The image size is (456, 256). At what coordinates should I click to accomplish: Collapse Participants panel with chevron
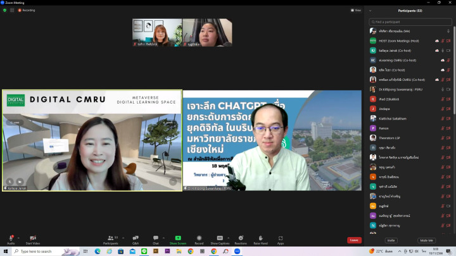tap(370, 11)
